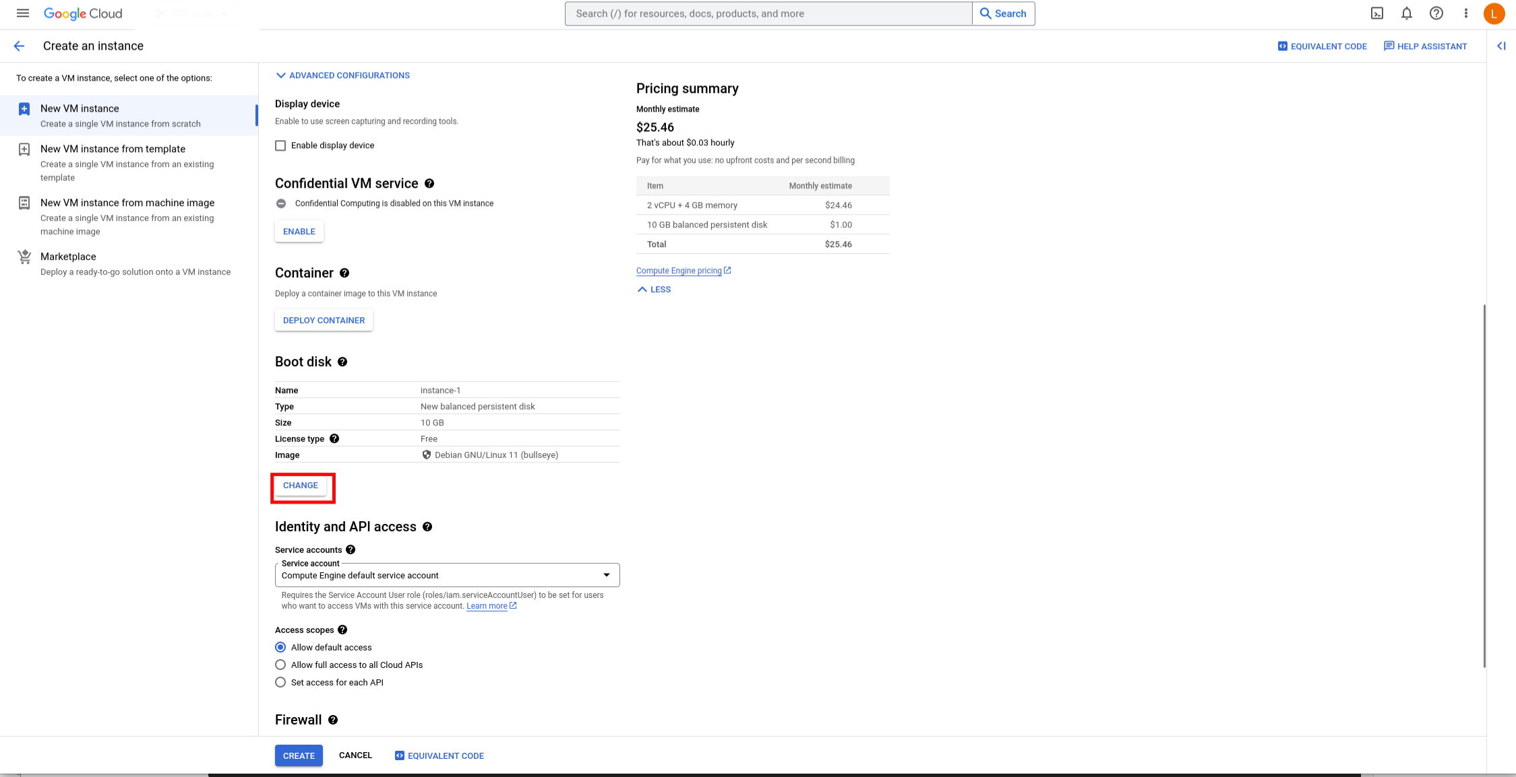The height and width of the screenshot is (777, 1516).
Task: Open the Compute Engine pricing link
Action: click(x=679, y=271)
